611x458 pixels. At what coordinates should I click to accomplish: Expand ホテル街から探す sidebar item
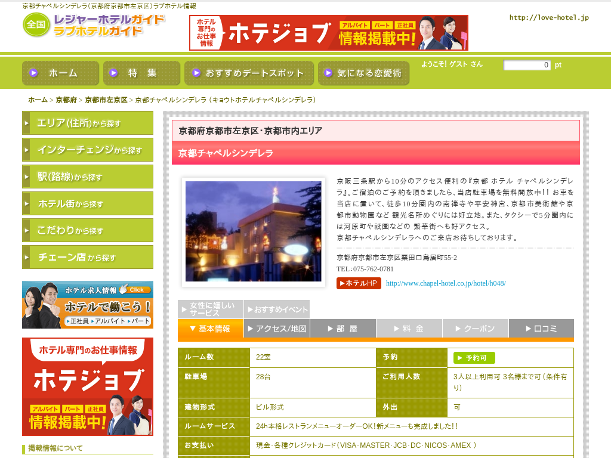pos(88,204)
